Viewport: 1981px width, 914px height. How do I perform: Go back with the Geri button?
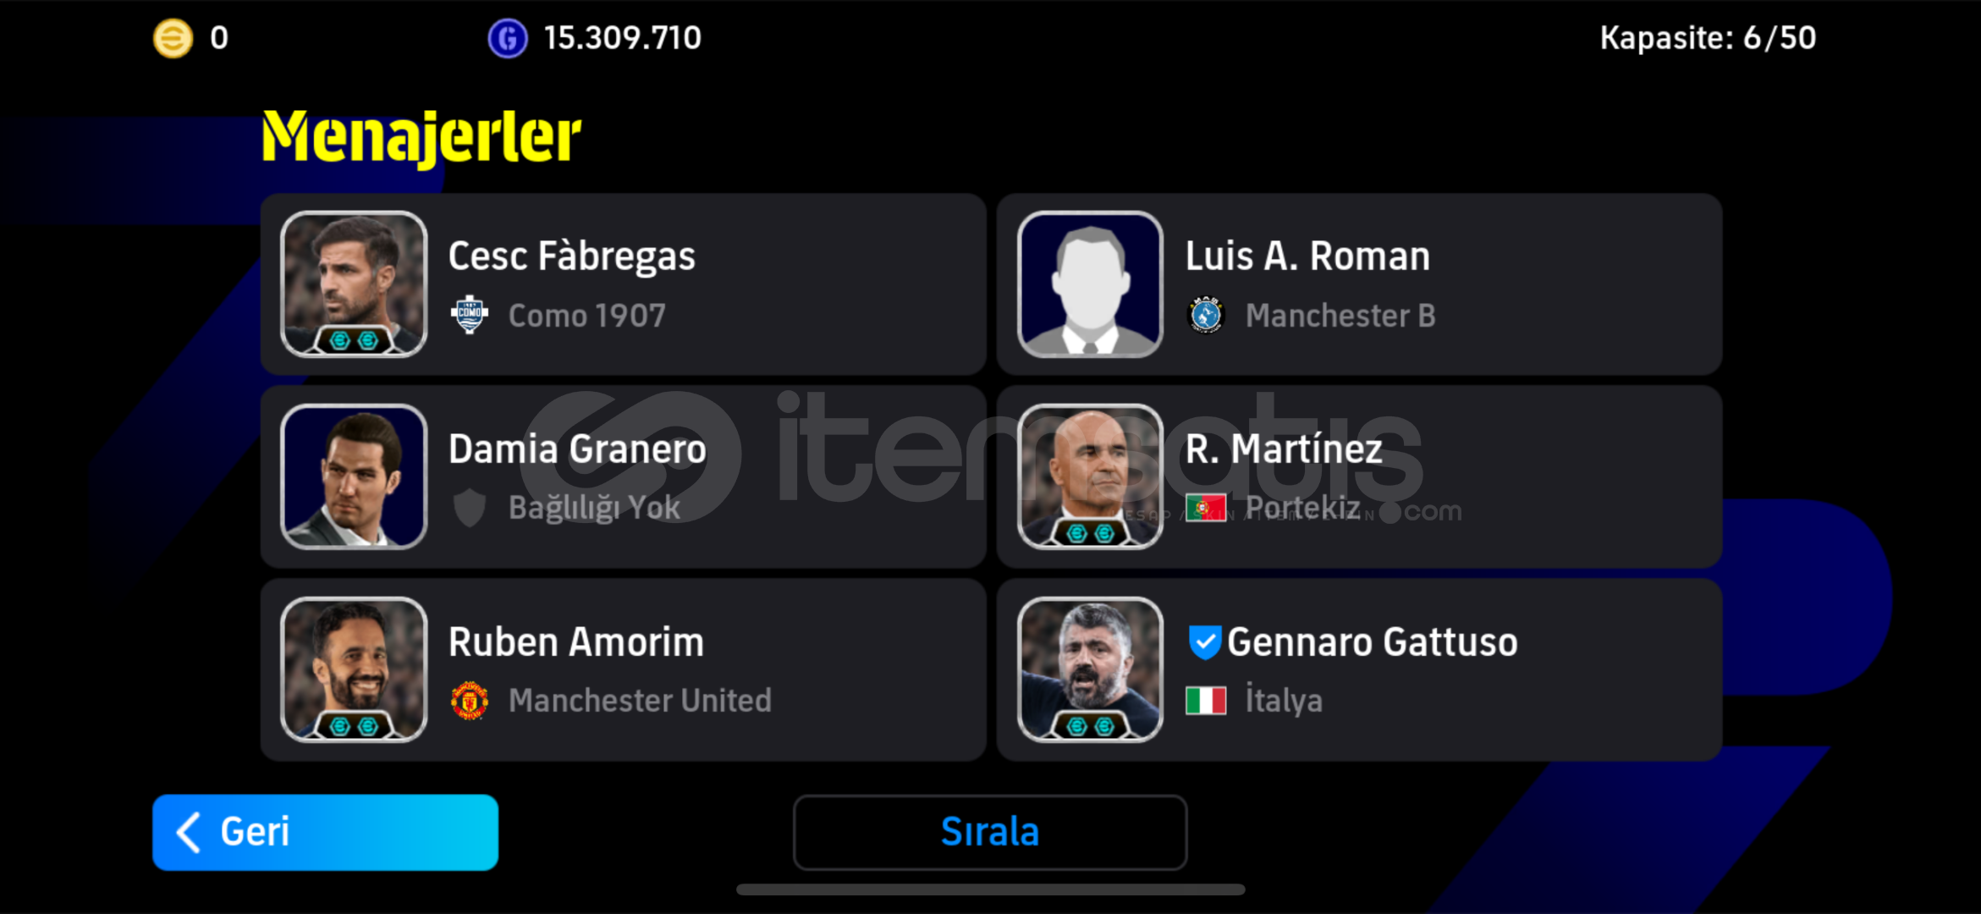325,832
